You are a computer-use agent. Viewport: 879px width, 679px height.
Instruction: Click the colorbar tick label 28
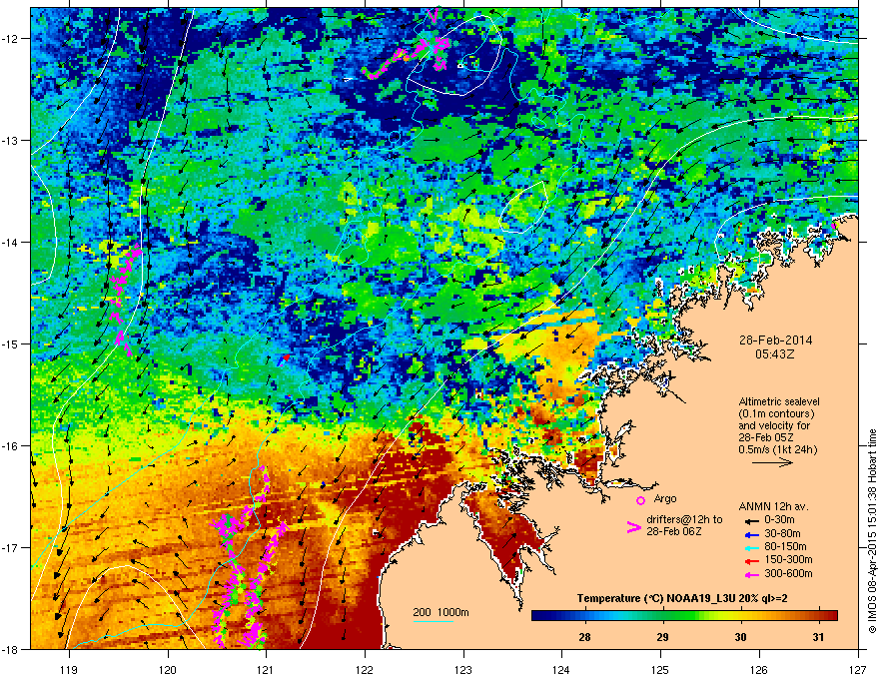[x=584, y=637]
